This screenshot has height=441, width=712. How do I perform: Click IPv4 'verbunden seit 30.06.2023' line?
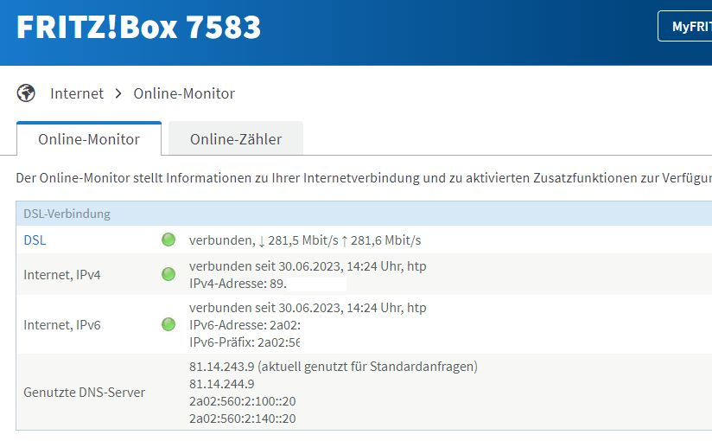[x=308, y=266]
